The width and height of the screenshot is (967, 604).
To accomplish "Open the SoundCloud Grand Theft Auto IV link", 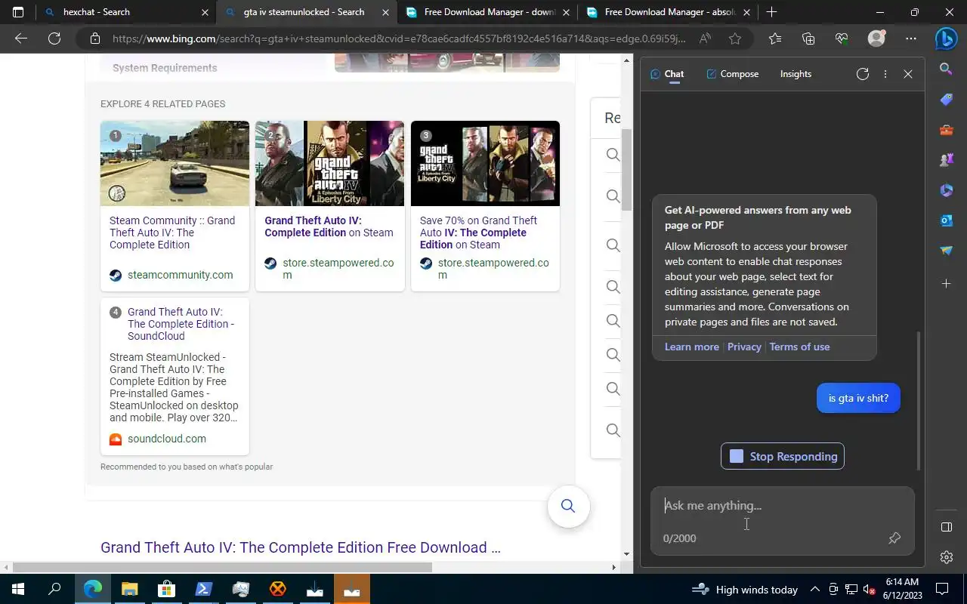I will [x=181, y=324].
